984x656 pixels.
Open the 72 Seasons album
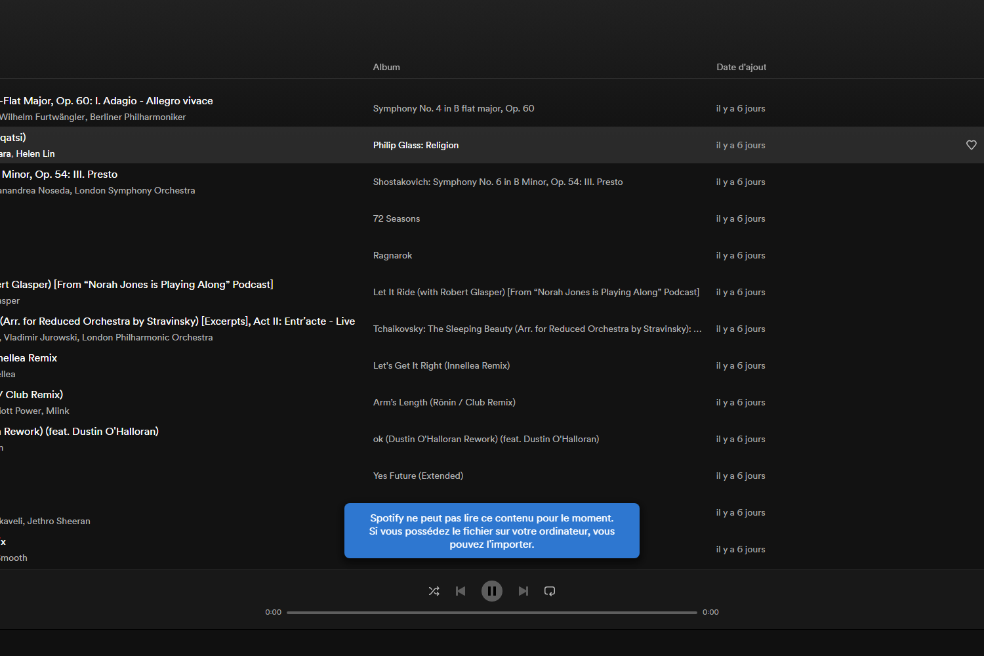point(396,218)
